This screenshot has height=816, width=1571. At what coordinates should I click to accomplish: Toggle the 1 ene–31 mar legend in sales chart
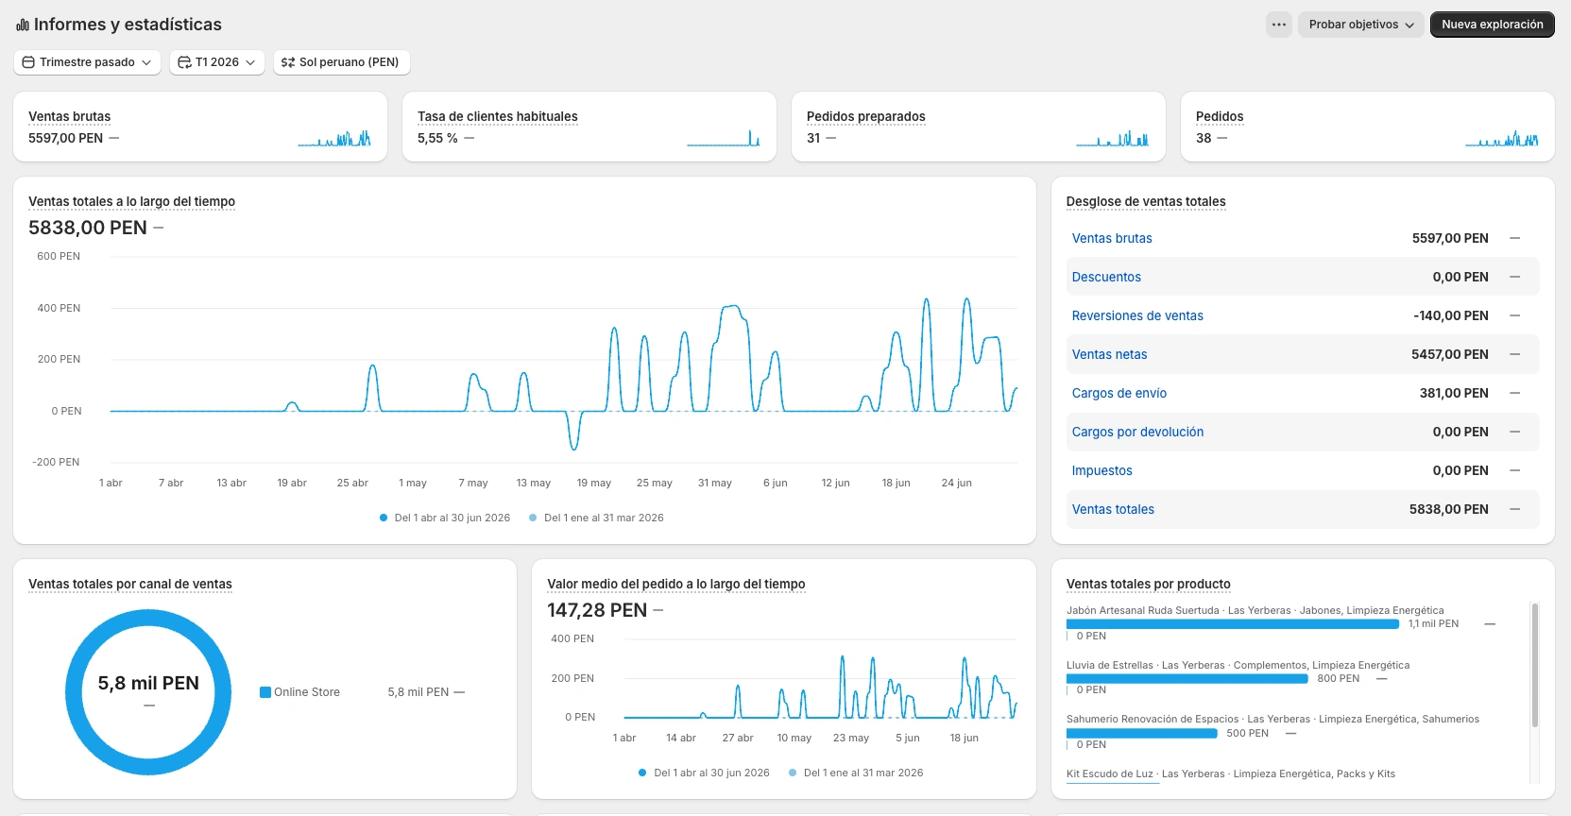(x=596, y=518)
